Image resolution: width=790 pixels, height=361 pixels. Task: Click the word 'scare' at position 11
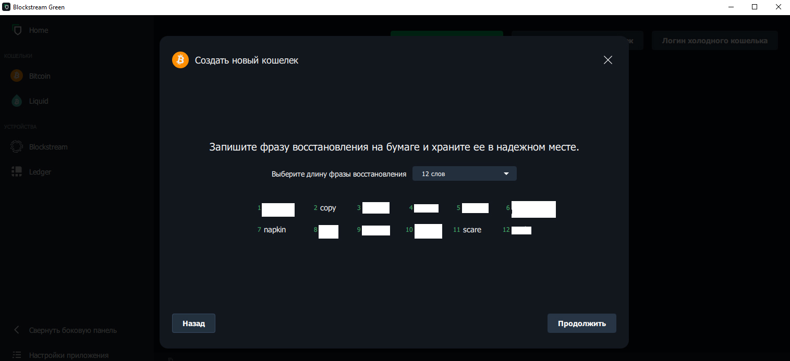coord(472,229)
